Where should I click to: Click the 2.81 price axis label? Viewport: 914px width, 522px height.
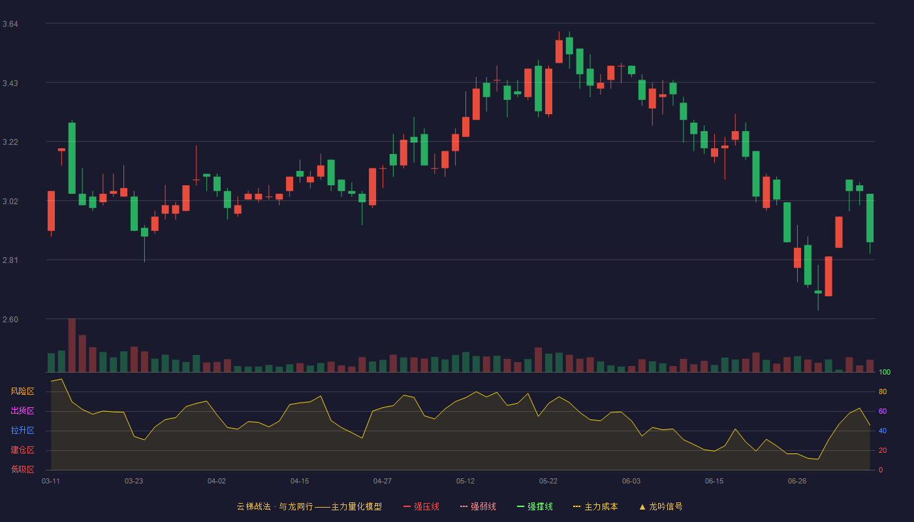[10, 260]
